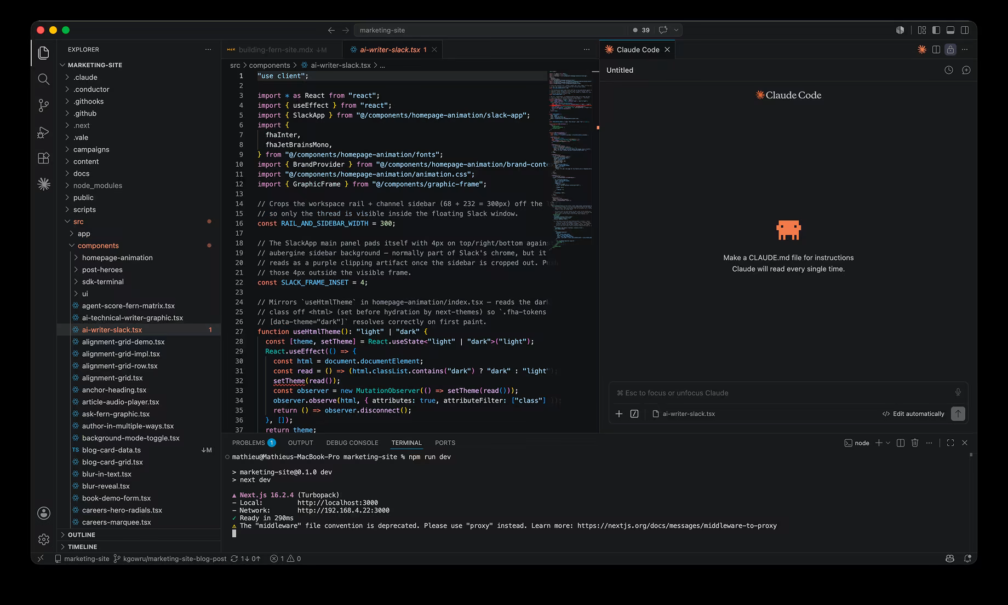Click the kgowru/marketing-site-blog-post branch
The image size is (1008, 605).
170,559
